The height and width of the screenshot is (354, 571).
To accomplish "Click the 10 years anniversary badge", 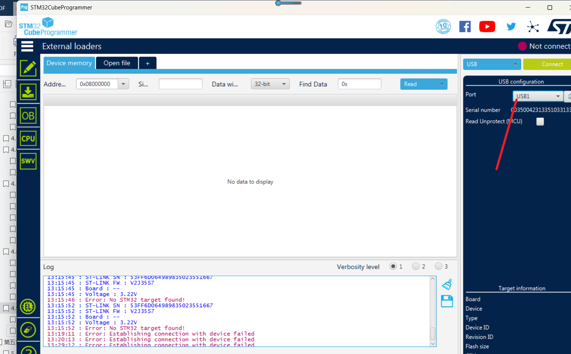I will click(x=443, y=26).
